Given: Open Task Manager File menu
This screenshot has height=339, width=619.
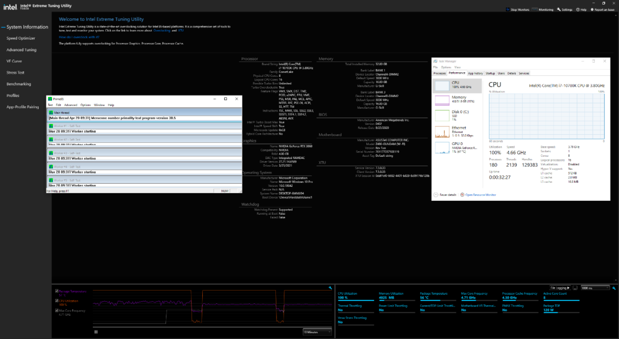Looking at the screenshot, I should tap(435, 67).
